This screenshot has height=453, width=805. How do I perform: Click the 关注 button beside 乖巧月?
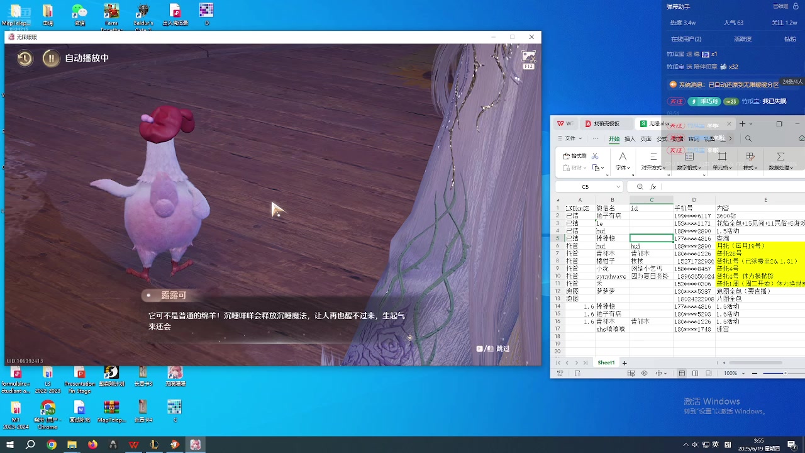coord(676,101)
